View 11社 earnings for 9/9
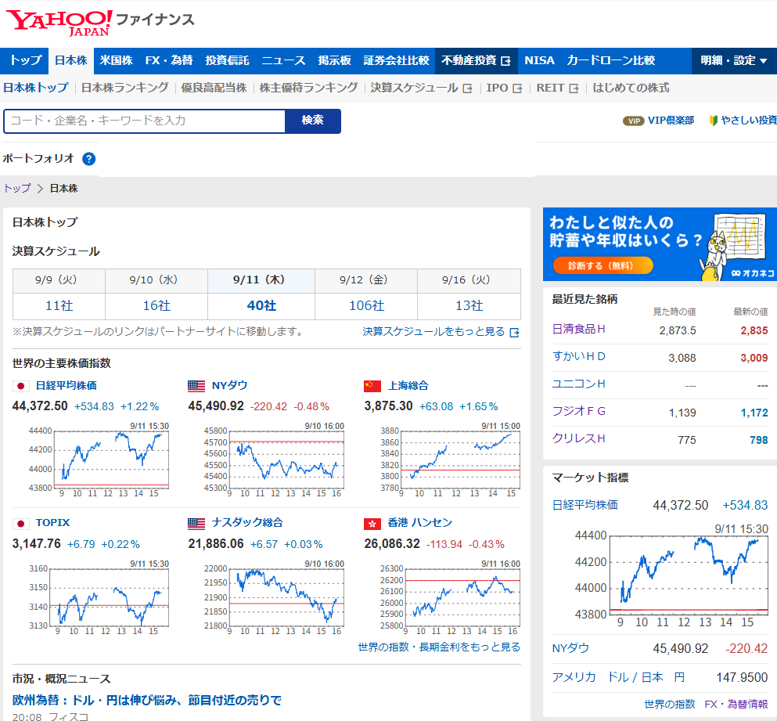This screenshot has height=721, width=777. [59, 305]
